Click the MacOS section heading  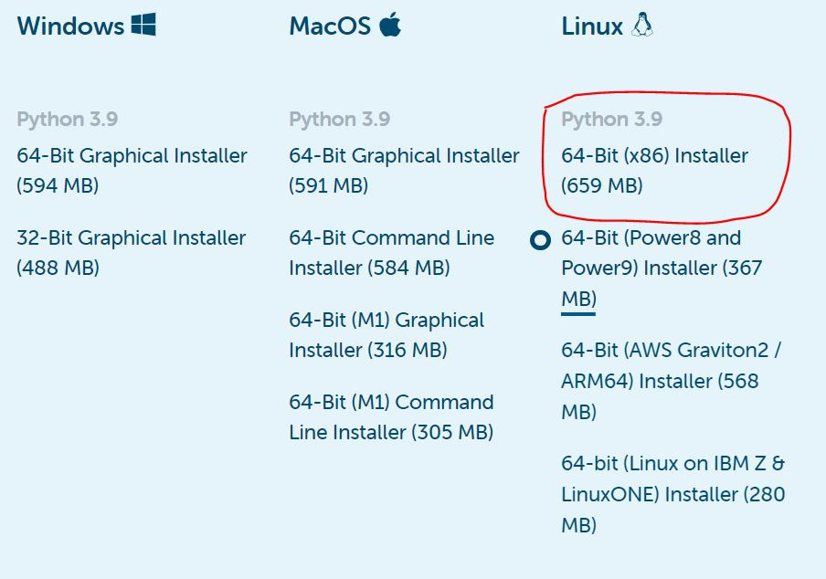coord(330,26)
